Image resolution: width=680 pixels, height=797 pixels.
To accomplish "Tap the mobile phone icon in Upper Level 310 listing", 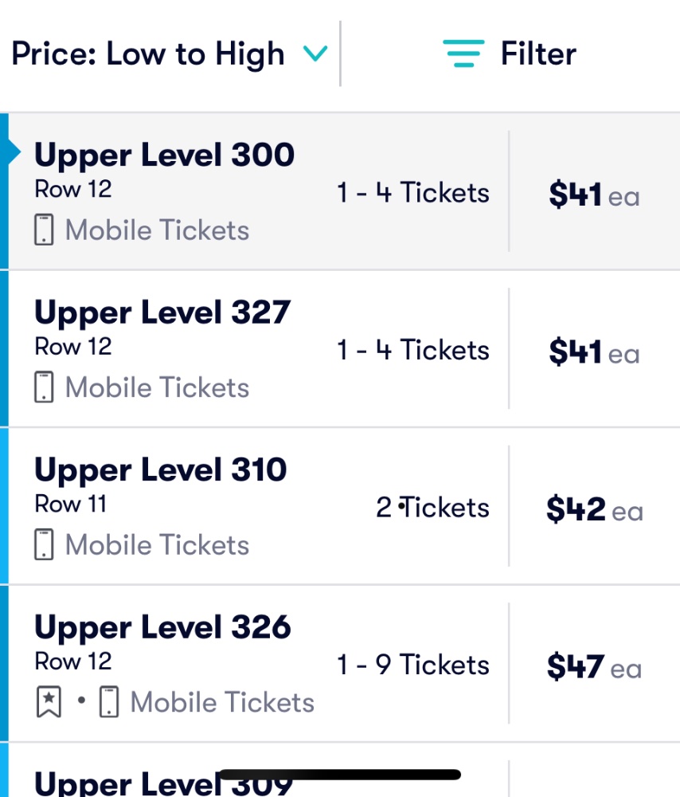I will (x=44, y=545).
